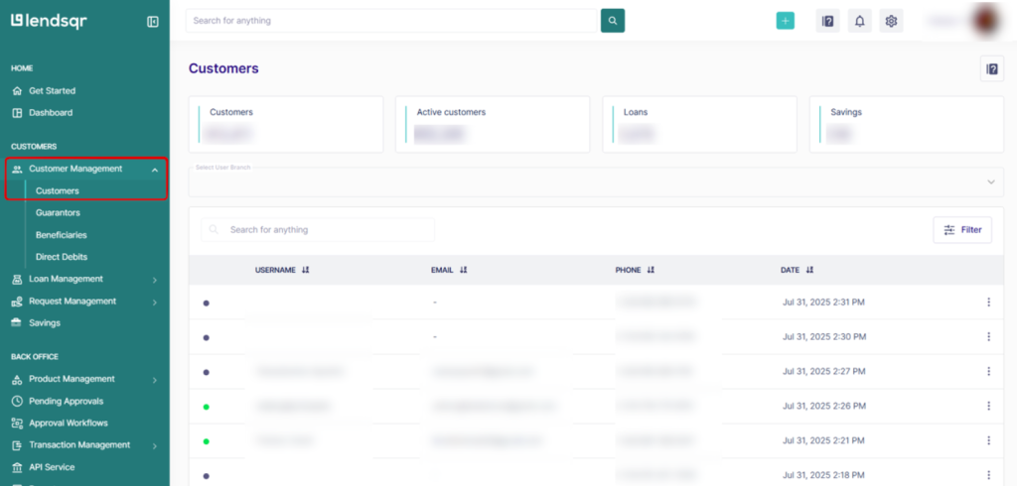Open the Select User Branch dropdown
Image resolution: width=1017 pixels, height=486 pixels.
click(596, 182)
